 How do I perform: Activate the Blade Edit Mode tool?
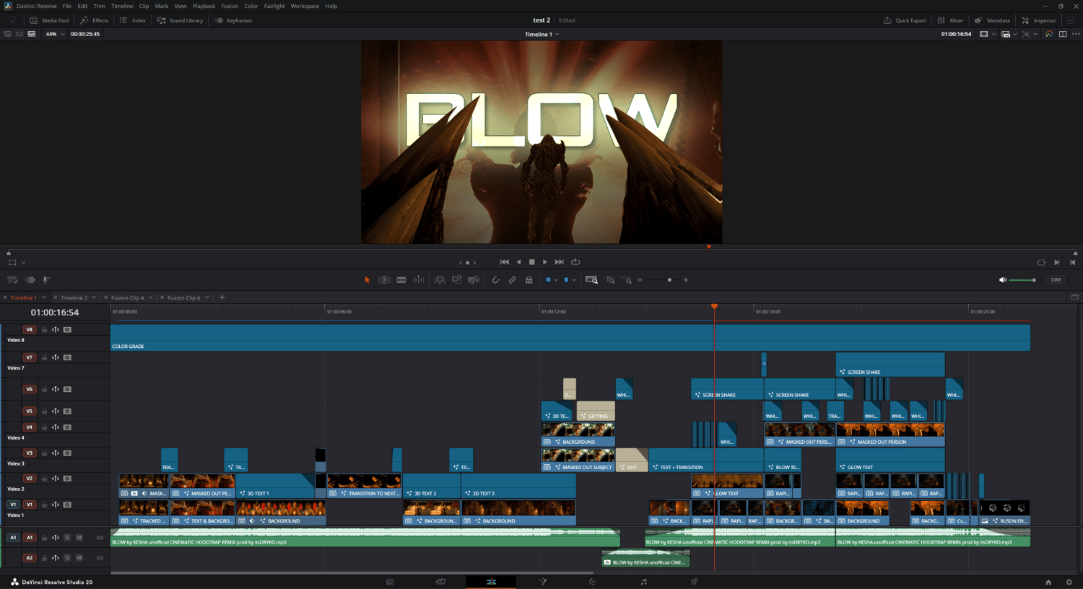401,280
